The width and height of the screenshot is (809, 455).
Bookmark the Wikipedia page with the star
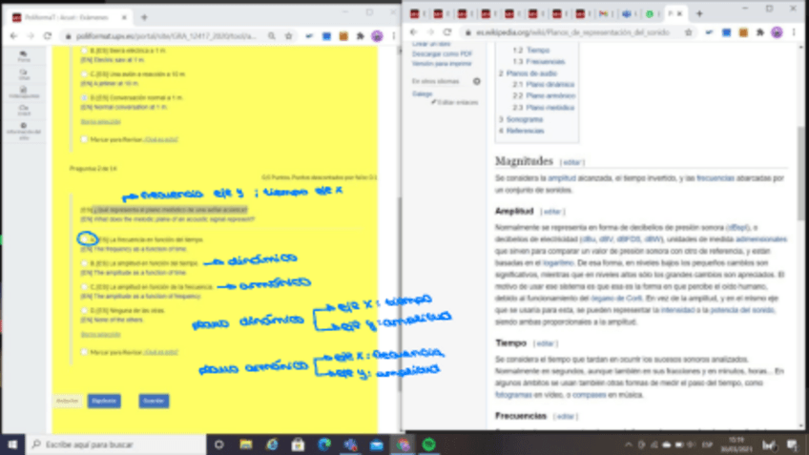[688, 32]
